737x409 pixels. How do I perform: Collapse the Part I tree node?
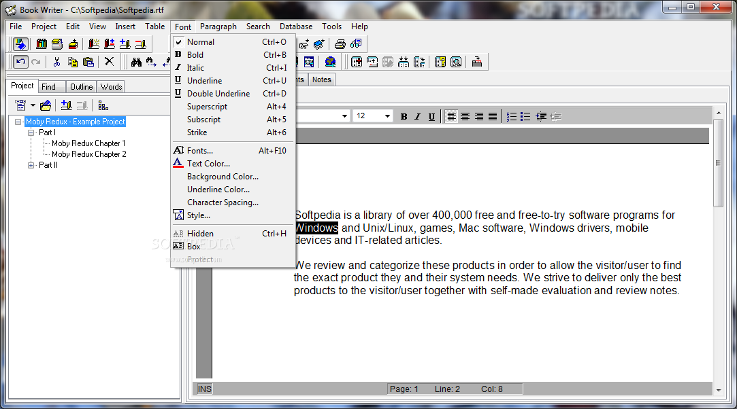[31, 132]
